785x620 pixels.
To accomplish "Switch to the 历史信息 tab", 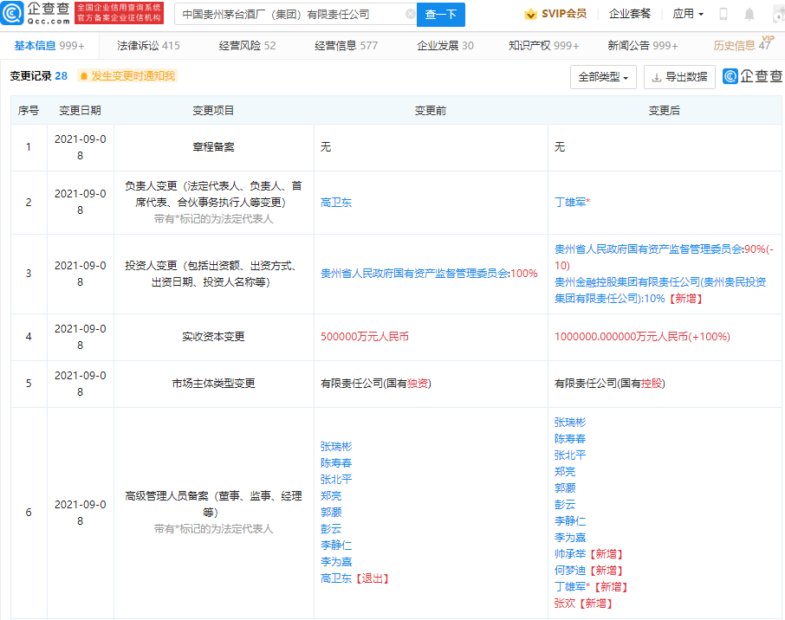I will tap(742, 46).
